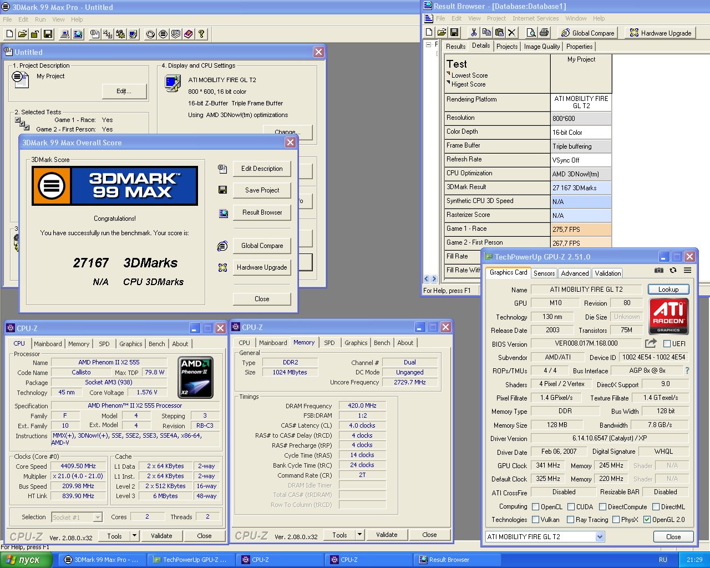Click Save icon in Result Browser toolbar
This screenshot has width=710, height=568.
pos(454,33)
